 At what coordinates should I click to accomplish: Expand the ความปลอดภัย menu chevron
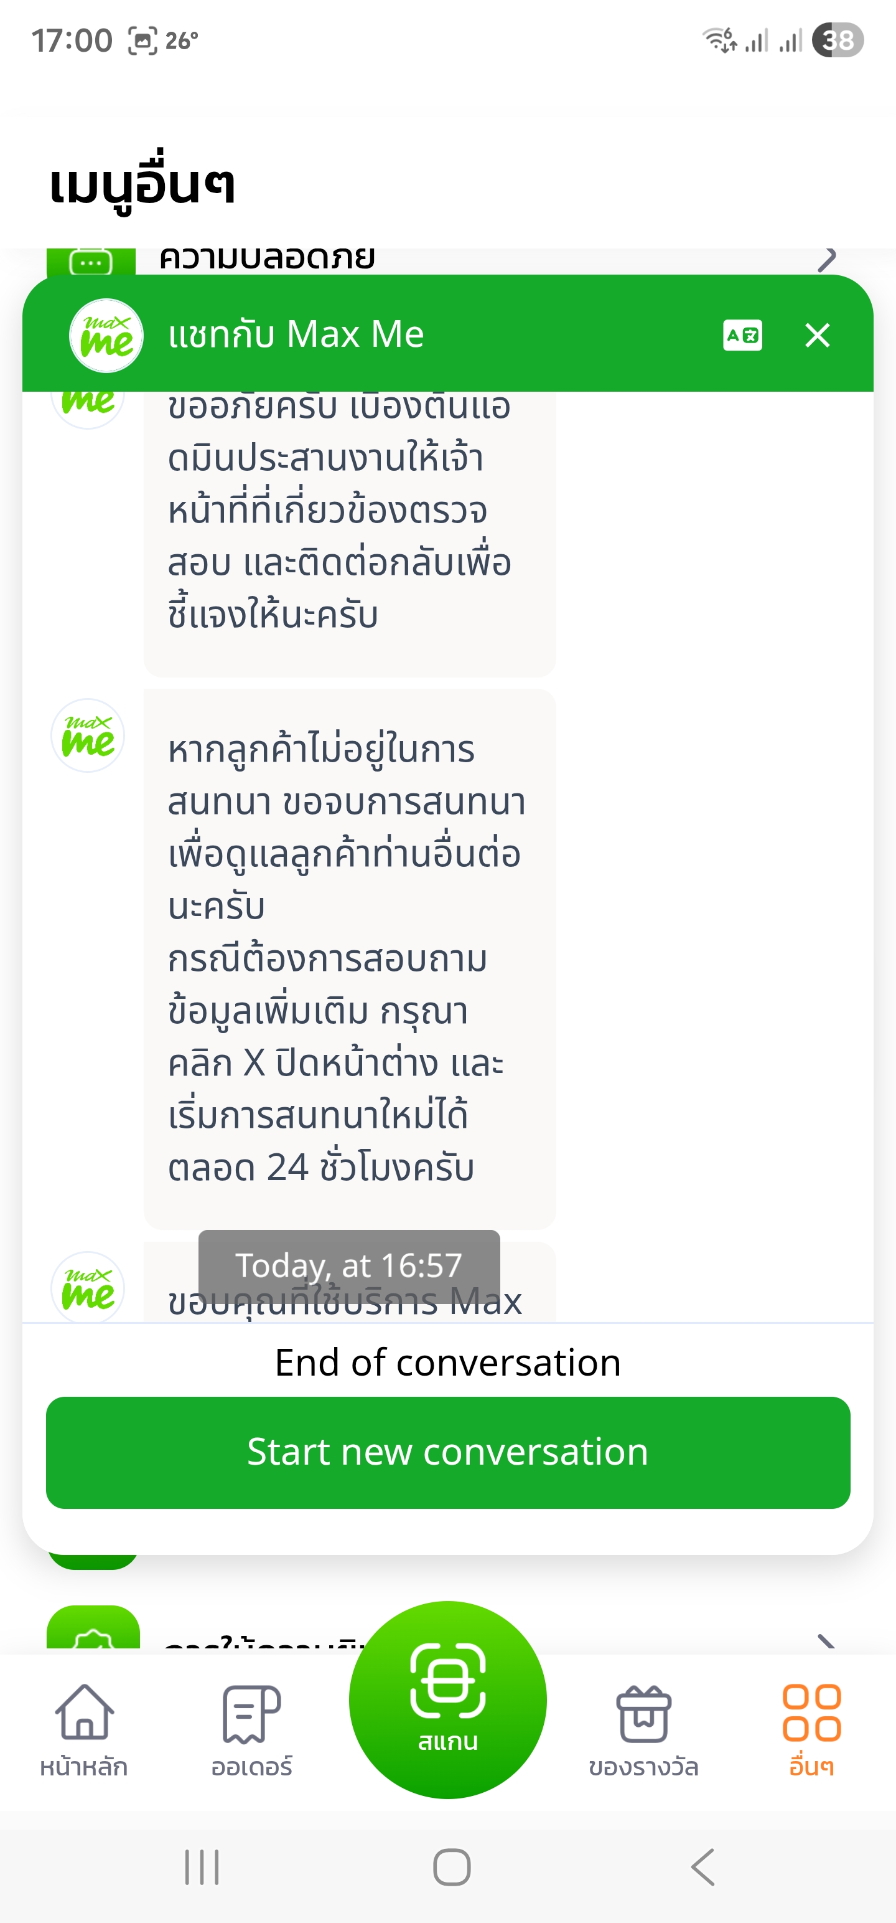[826, 260]
